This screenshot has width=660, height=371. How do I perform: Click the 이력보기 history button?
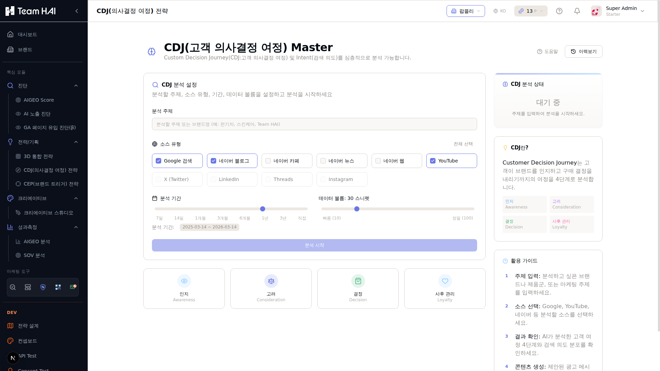[x=583, y=52]
